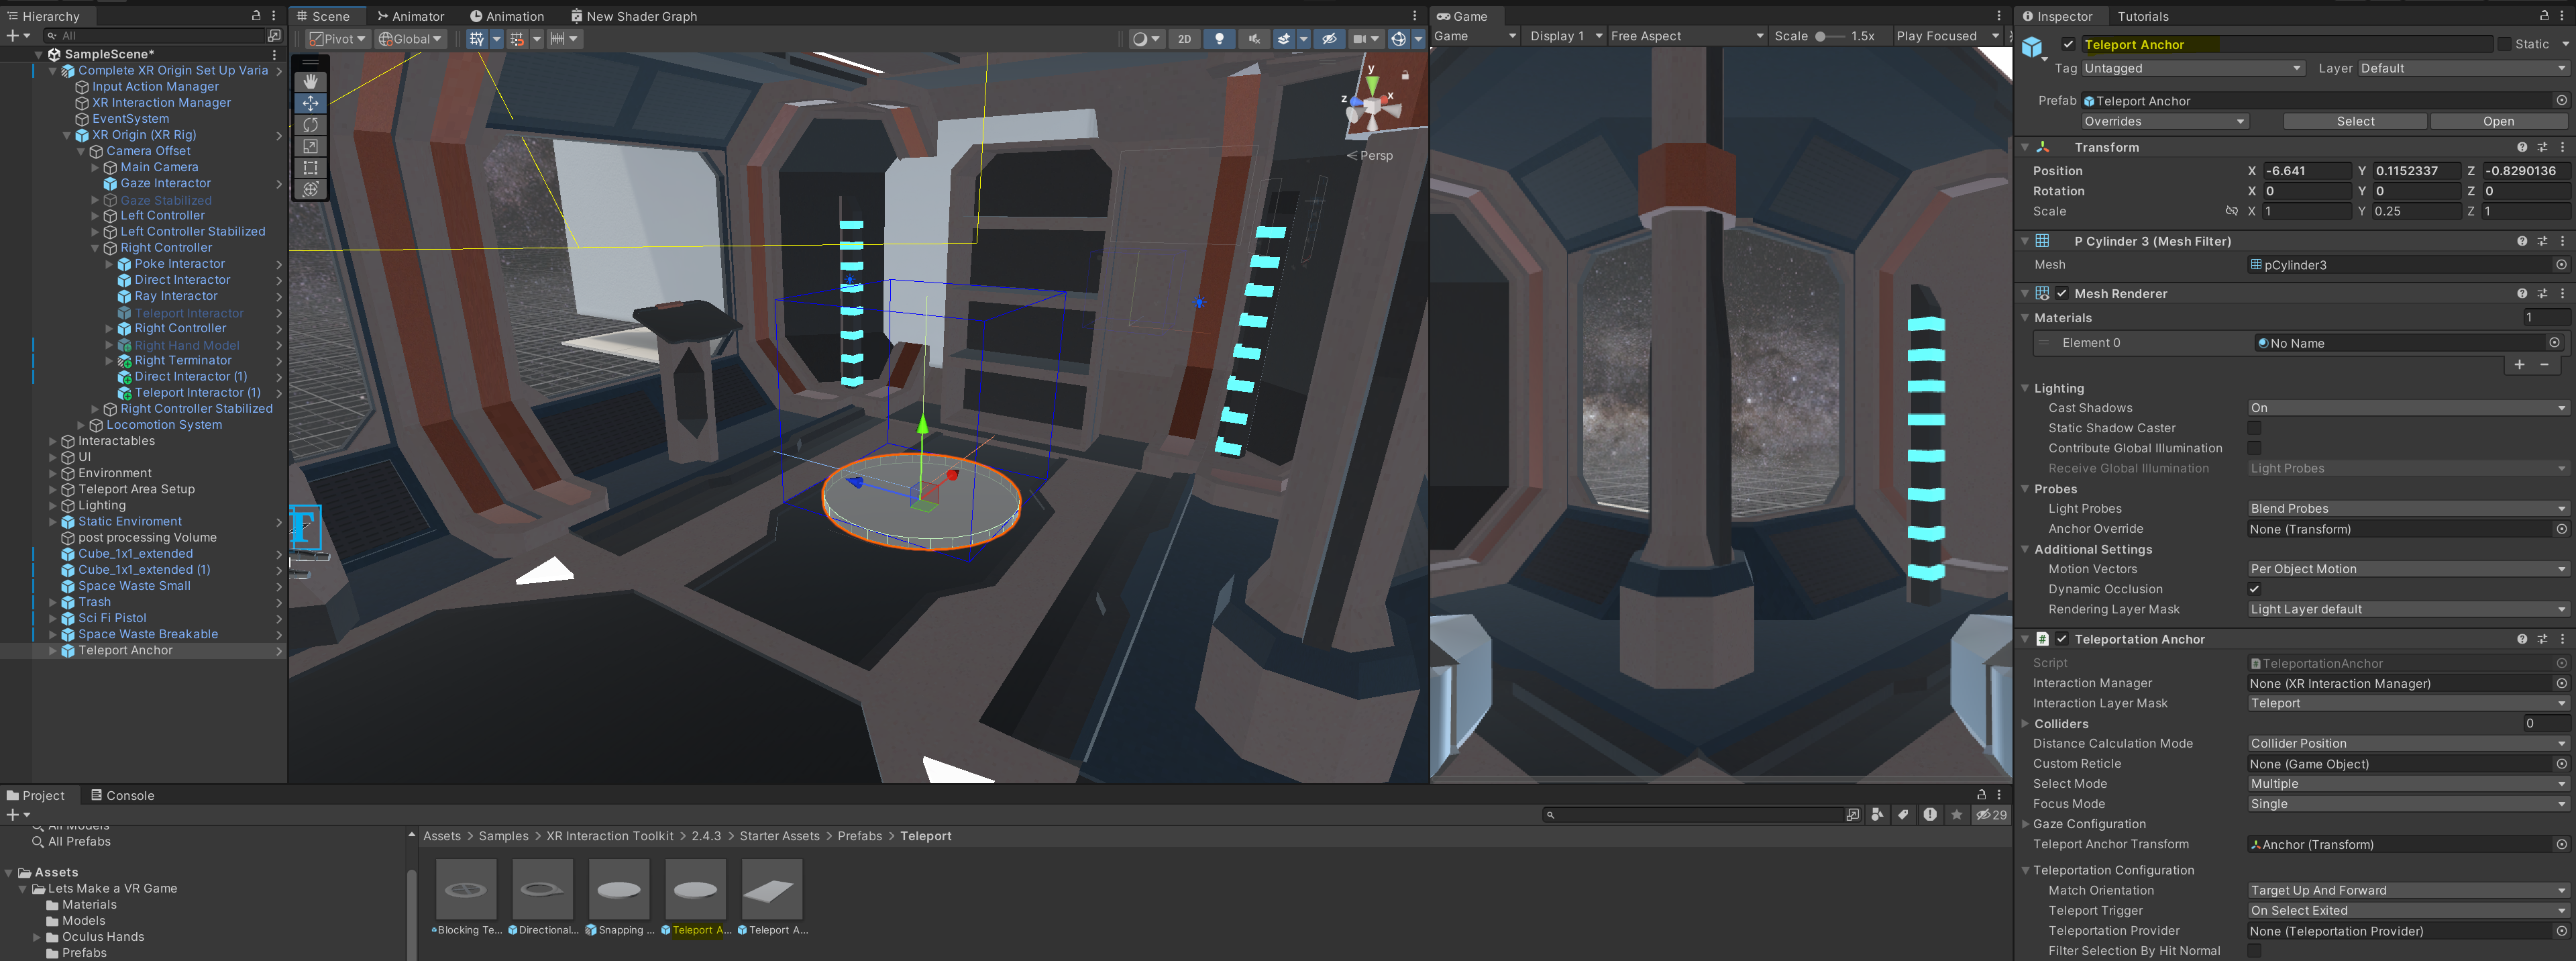The image size is (2576, 961).
Task: Toggle scene audio mute icon
Action: pos(1253,39)
